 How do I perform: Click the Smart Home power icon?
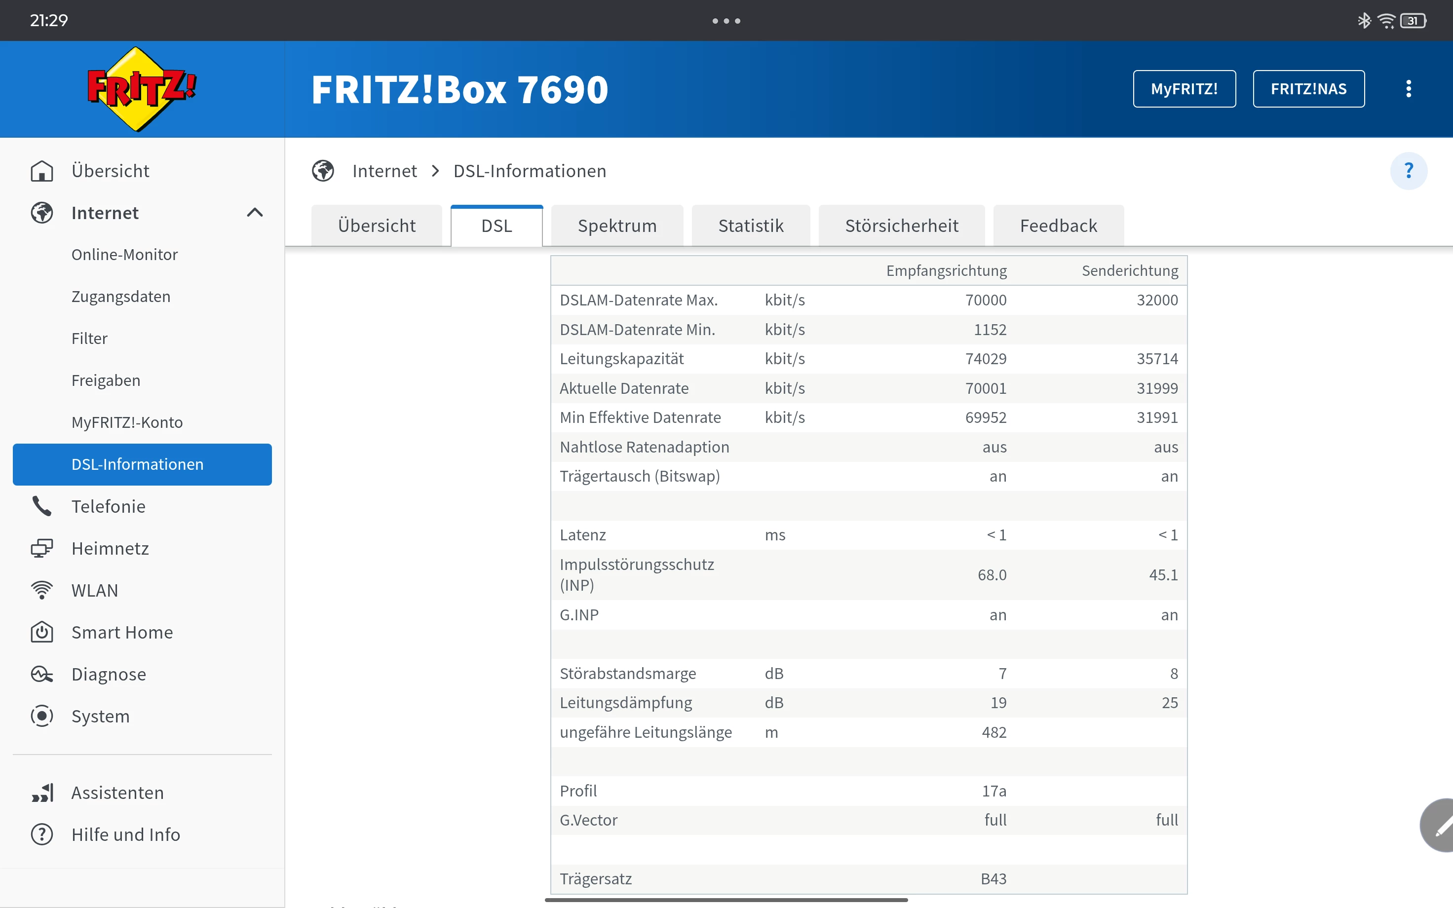pos(41,632)
